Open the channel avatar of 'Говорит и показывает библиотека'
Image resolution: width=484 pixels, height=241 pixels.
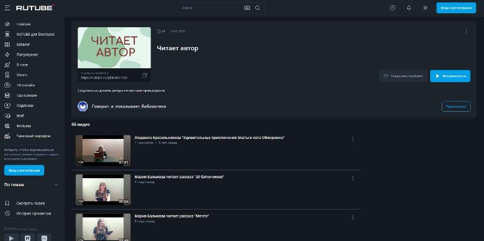83,106
